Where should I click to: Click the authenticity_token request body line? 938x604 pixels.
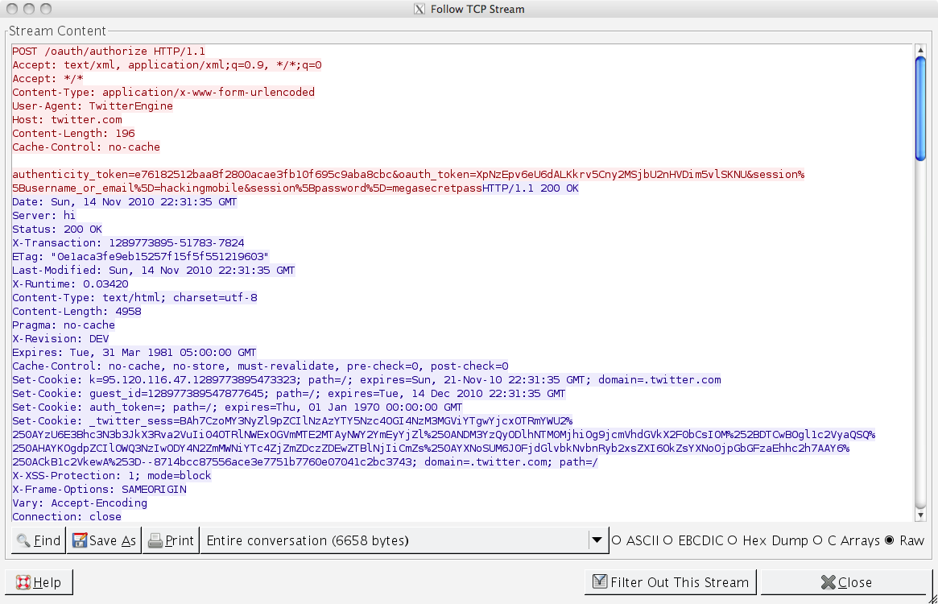(408, 181)
